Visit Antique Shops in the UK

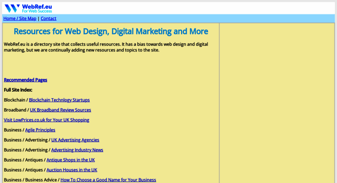71,160
